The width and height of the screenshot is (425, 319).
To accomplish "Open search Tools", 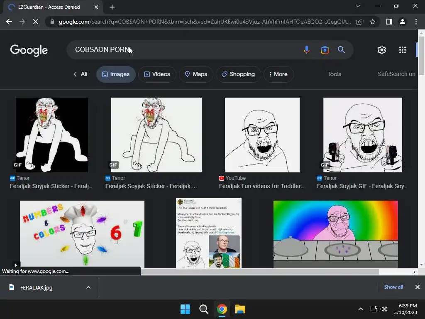I will [x=334, y=74].
